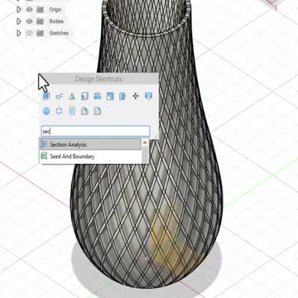Click the fillet corner icon with blue edge
The width and height of the screenshot is (298, 298).
84,111
